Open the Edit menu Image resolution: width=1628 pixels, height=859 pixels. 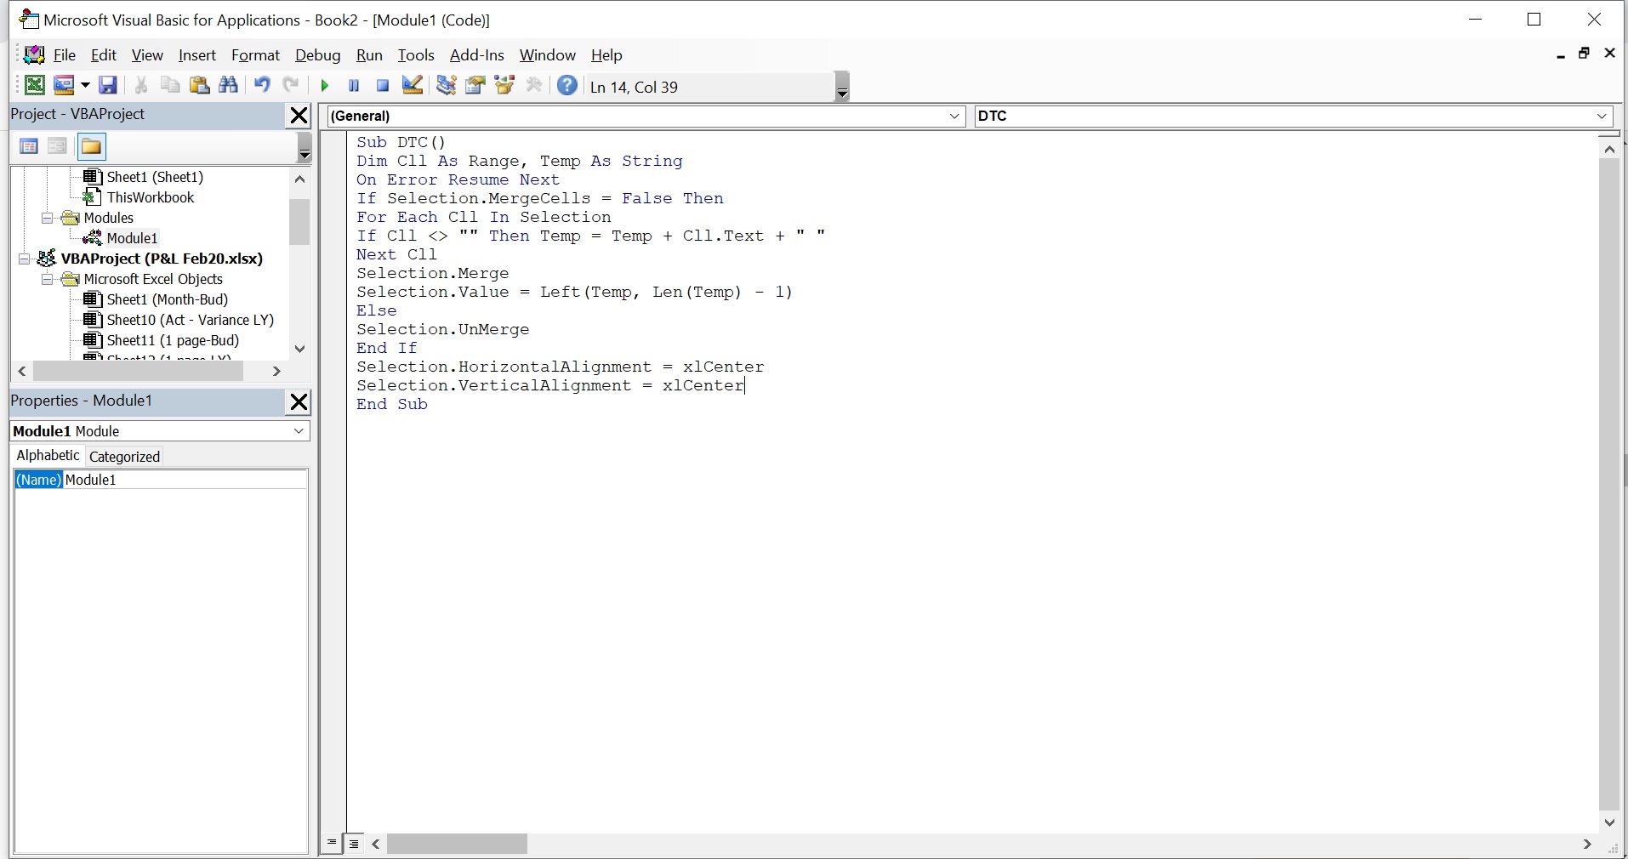pos(104,55)
